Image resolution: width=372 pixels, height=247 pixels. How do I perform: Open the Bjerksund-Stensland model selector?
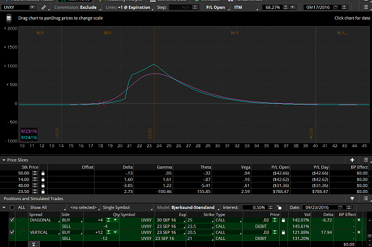[x=193, y=207]
